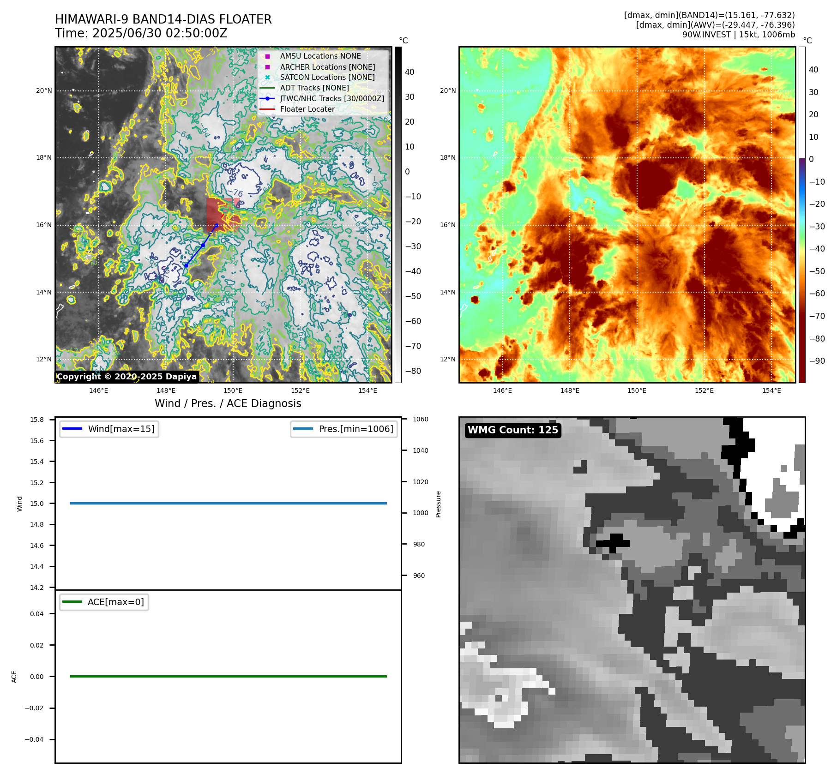This screenshot has height=780, width=837.
Task: Click the -76 contour label on grayscale map
Action: coord(235,192)
